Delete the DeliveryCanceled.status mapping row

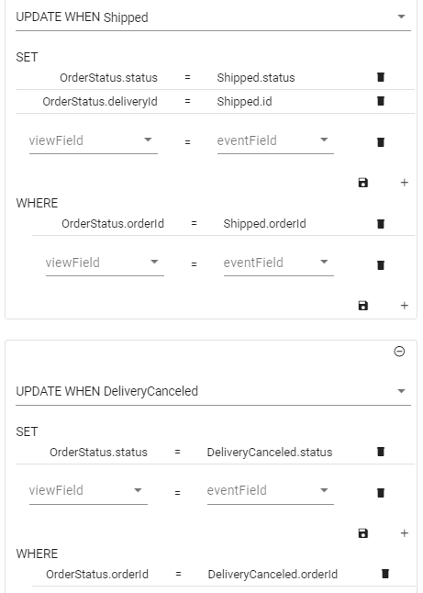tap(381, 452)
